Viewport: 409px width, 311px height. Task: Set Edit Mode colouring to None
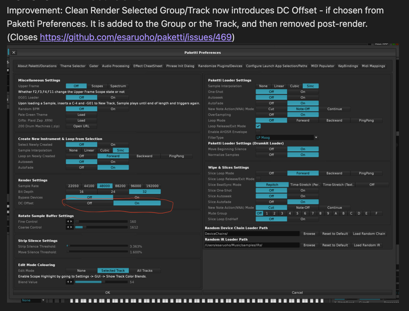(x=82, y=270)
